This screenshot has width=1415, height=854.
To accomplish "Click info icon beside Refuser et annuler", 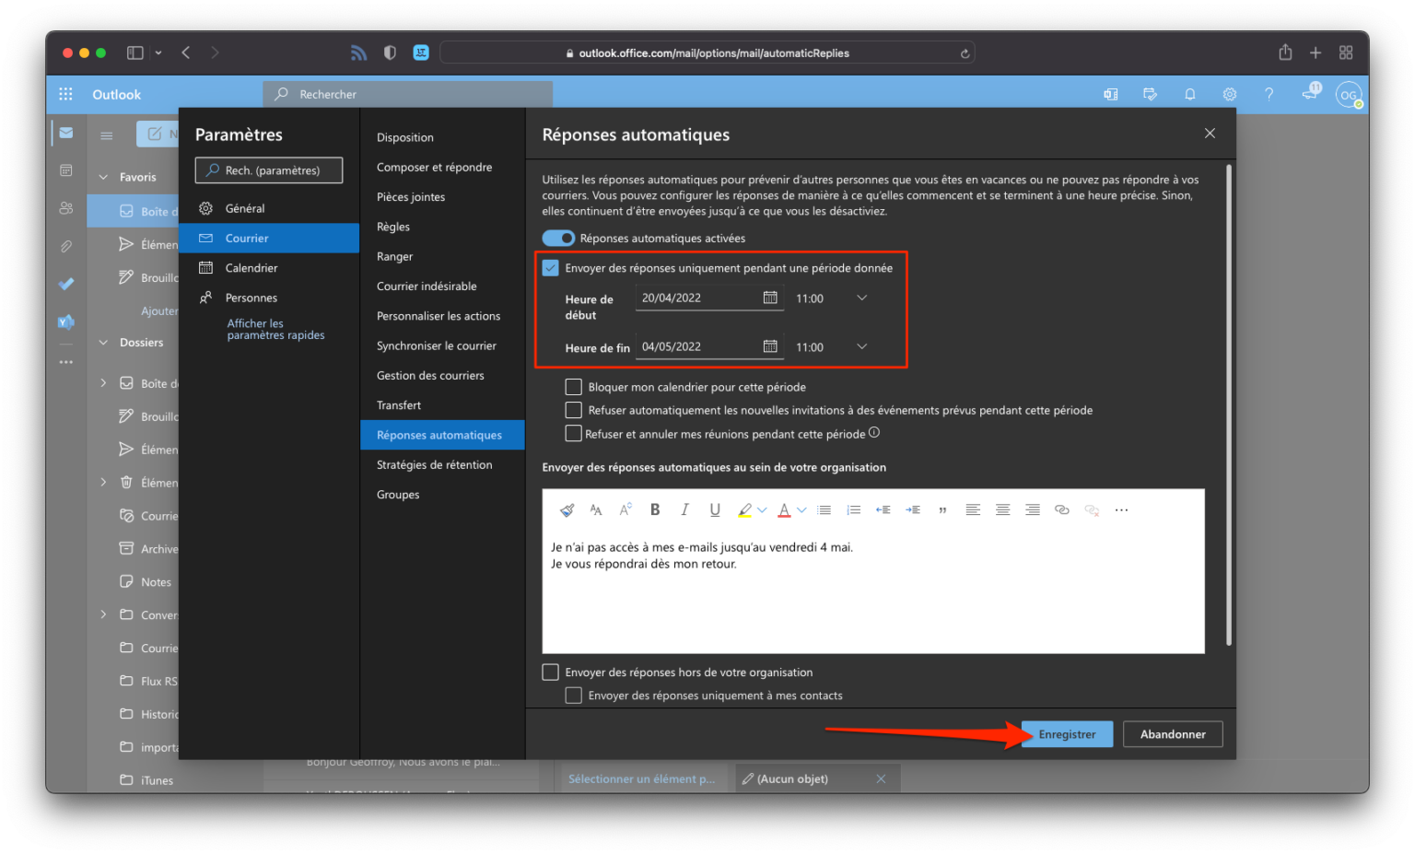I will [x=874, y=432].
